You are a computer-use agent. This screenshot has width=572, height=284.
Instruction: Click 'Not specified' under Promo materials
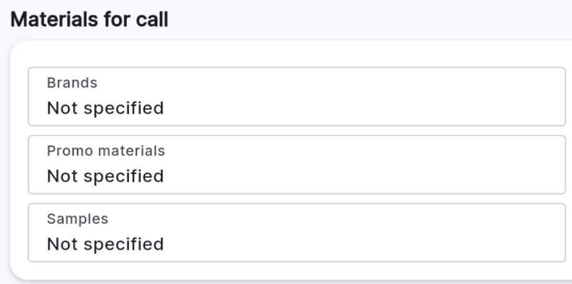pyautogui.click(x=105, y=176)
